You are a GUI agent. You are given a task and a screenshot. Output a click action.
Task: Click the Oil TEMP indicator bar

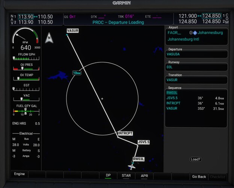click(x=26, y=79)
